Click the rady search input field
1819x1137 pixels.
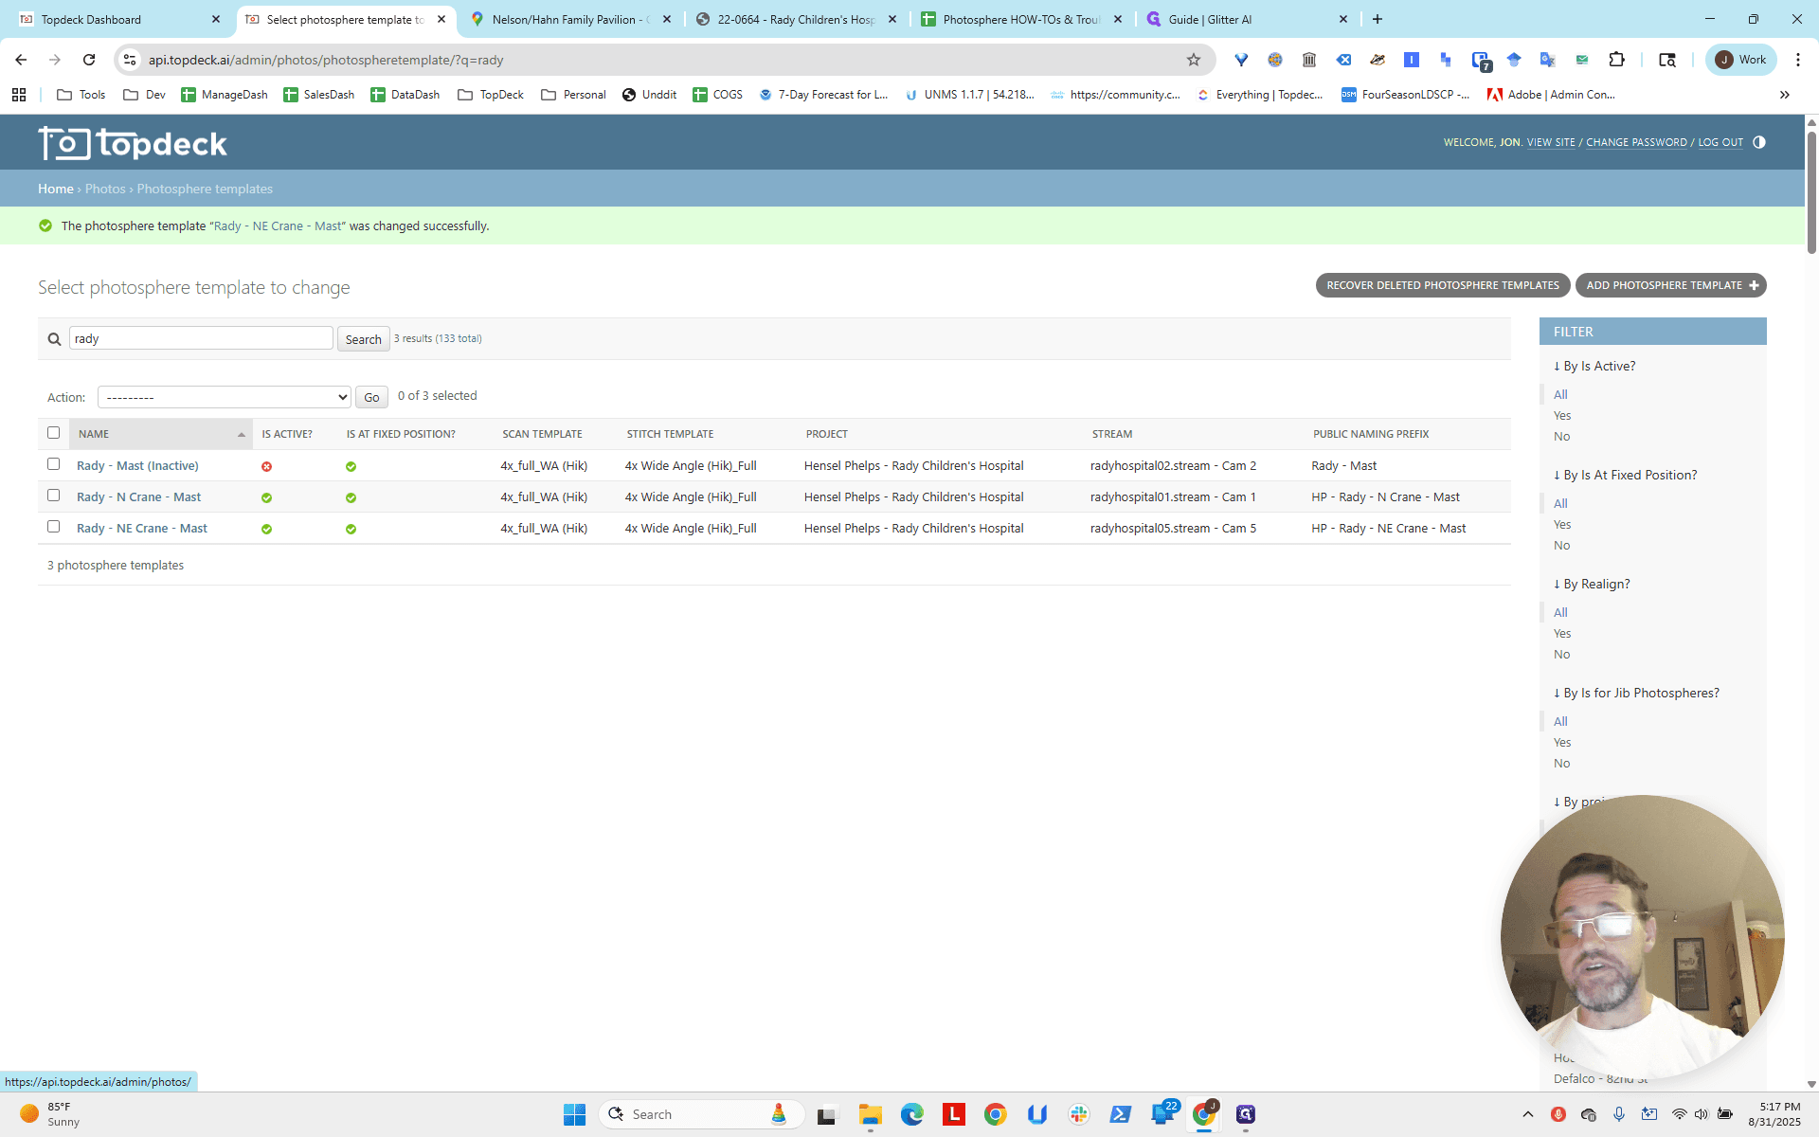coord(201,338)
